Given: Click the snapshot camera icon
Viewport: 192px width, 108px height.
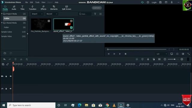Looking at the screenshot, I should pos(177,54).
